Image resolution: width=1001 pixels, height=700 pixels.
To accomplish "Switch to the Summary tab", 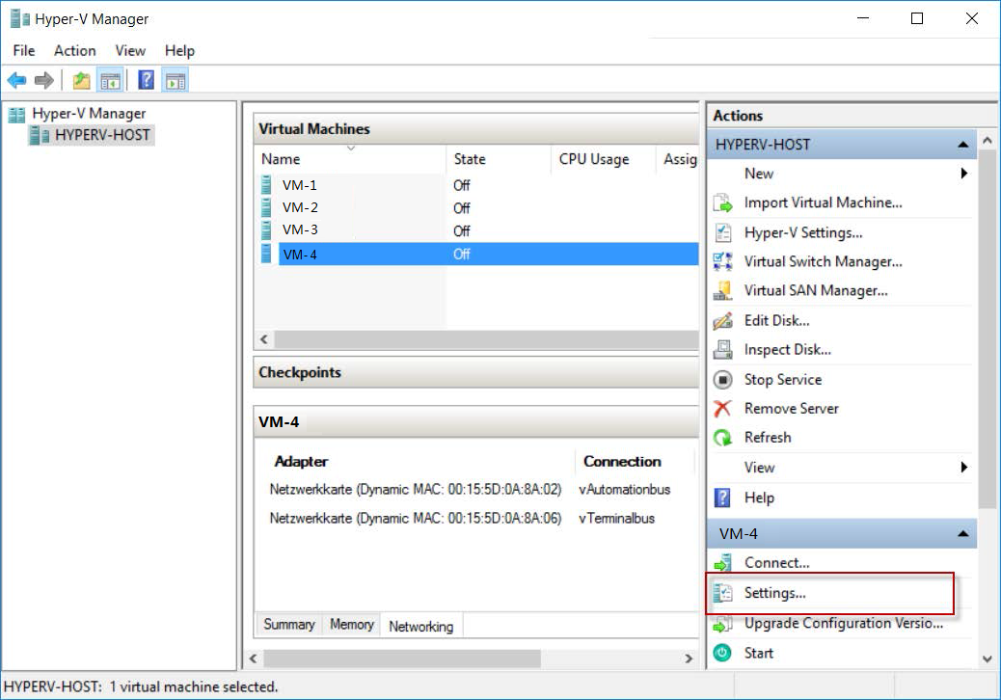I will click(x=289, y=625).
